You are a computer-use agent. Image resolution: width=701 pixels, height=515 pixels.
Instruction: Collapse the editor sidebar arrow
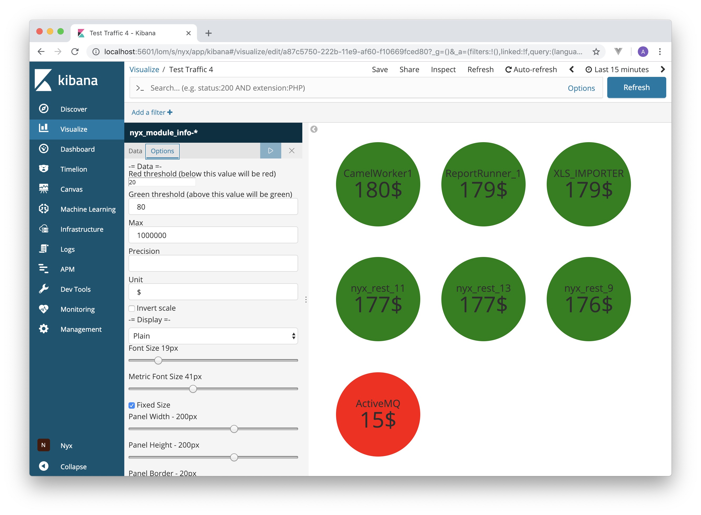(x=314, y=129)
